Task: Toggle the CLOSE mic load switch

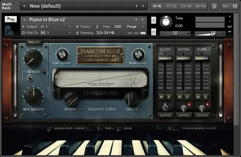Action: pyautogui.click(x=166, y=107)
